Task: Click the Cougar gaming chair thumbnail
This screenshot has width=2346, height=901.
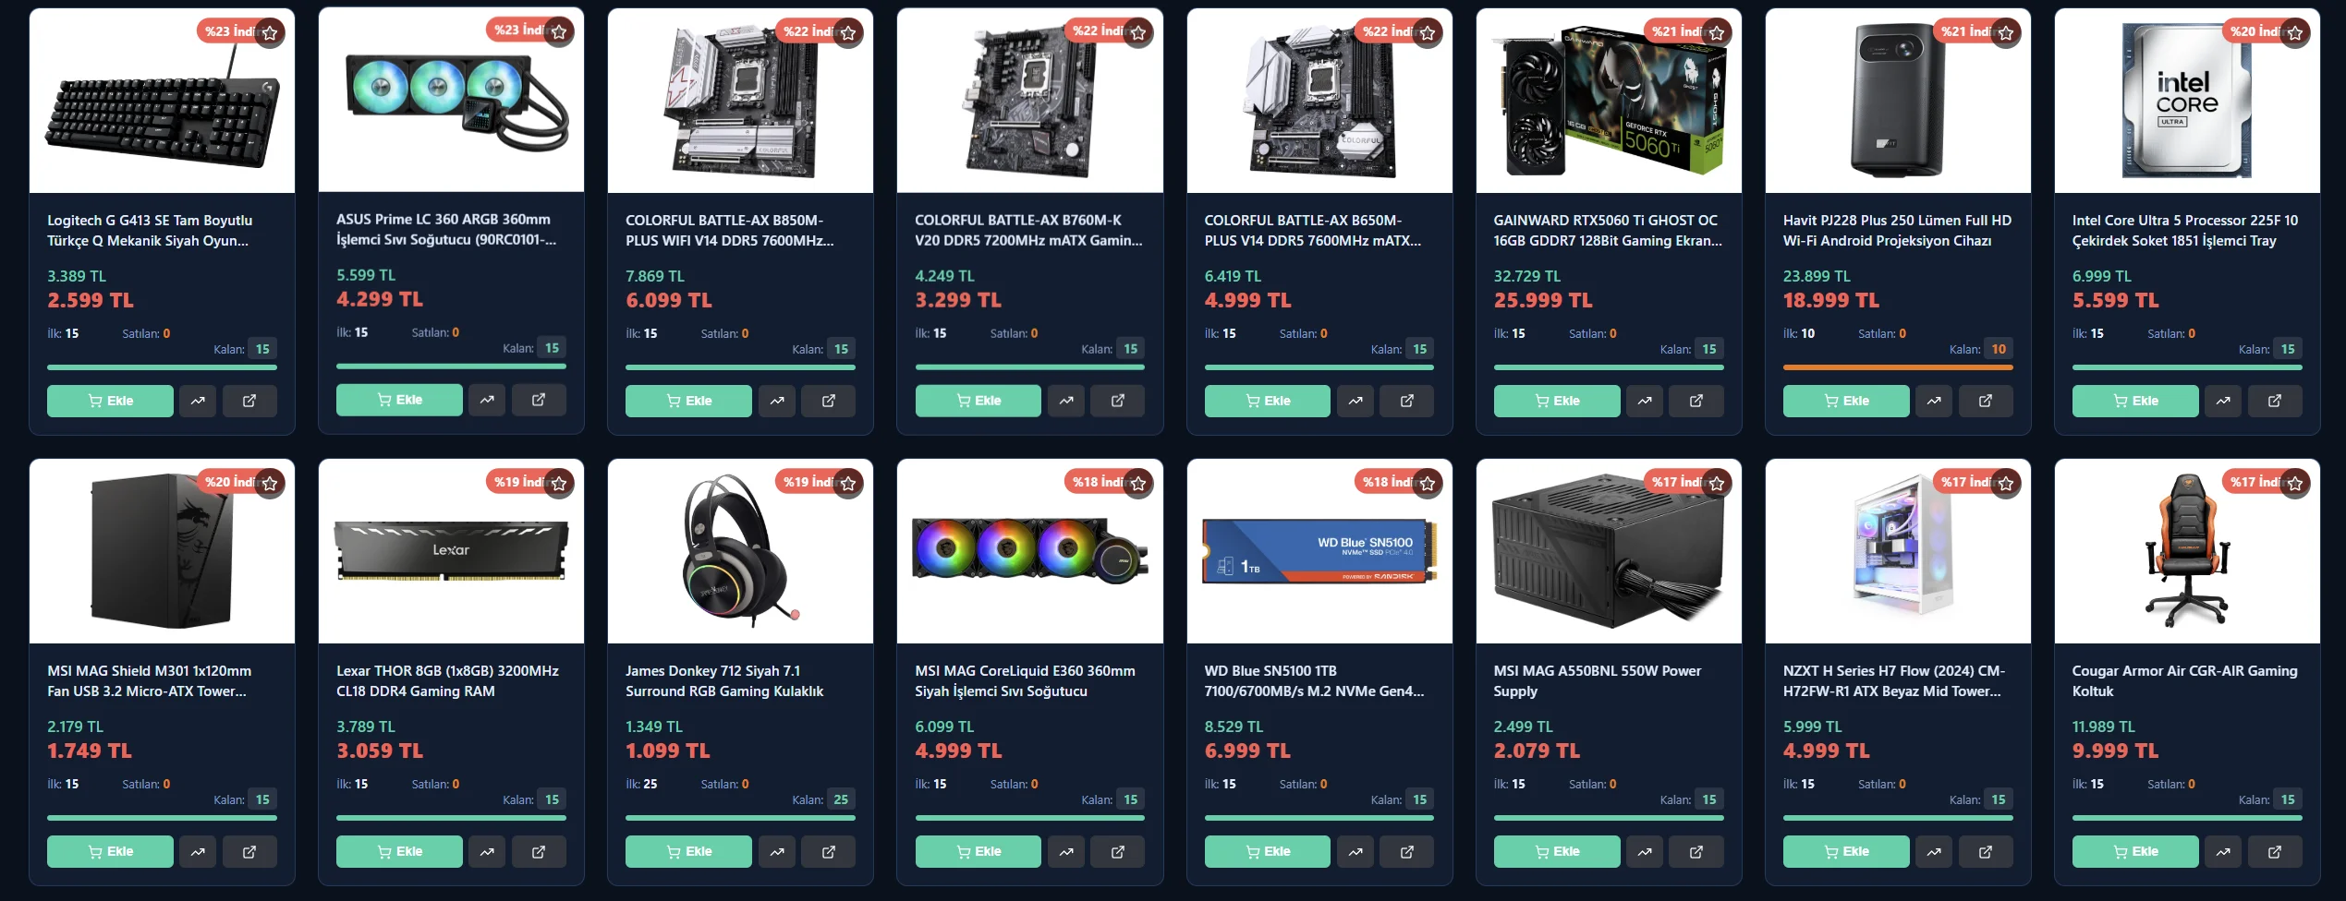Action: [2187, 551]
